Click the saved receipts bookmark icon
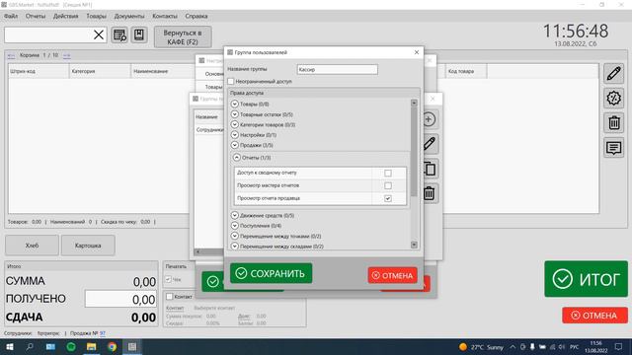The image size is (632, 355). tap(139, 35)
